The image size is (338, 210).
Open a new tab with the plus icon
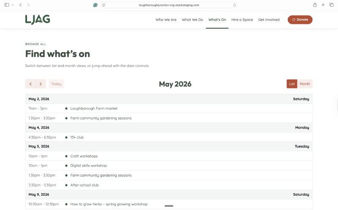(323, 5)
